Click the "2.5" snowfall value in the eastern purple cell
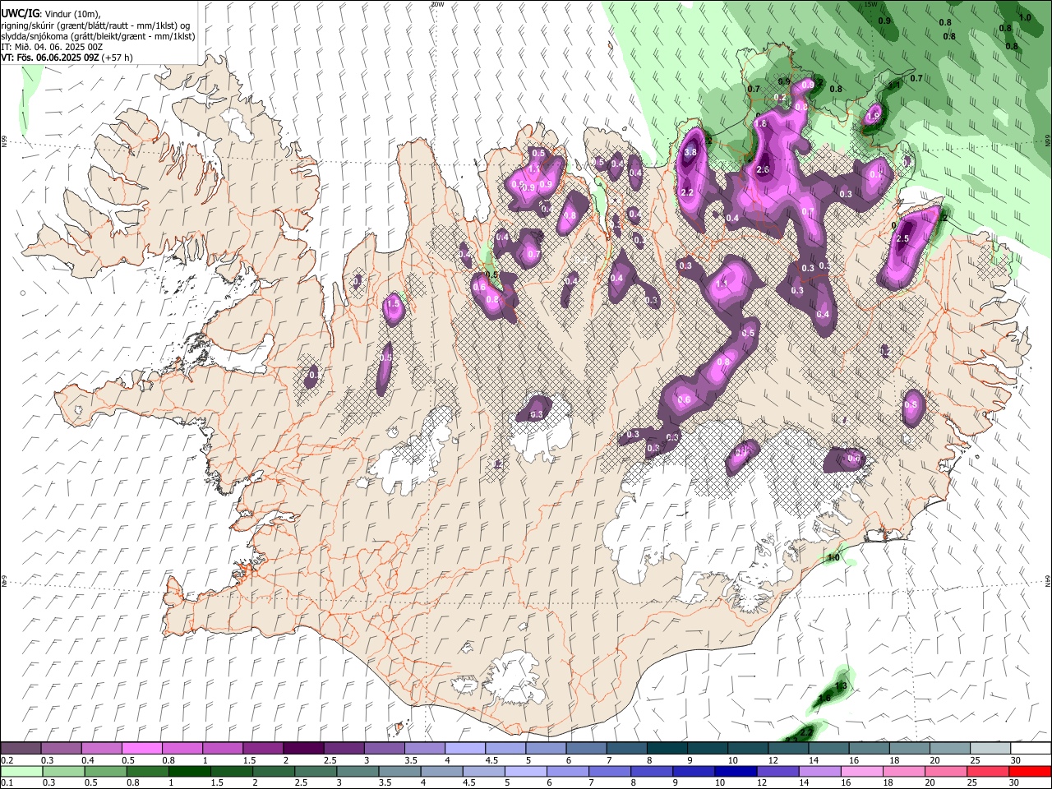The height and width of the screenshot is (789, 1052). pos(902,238)
